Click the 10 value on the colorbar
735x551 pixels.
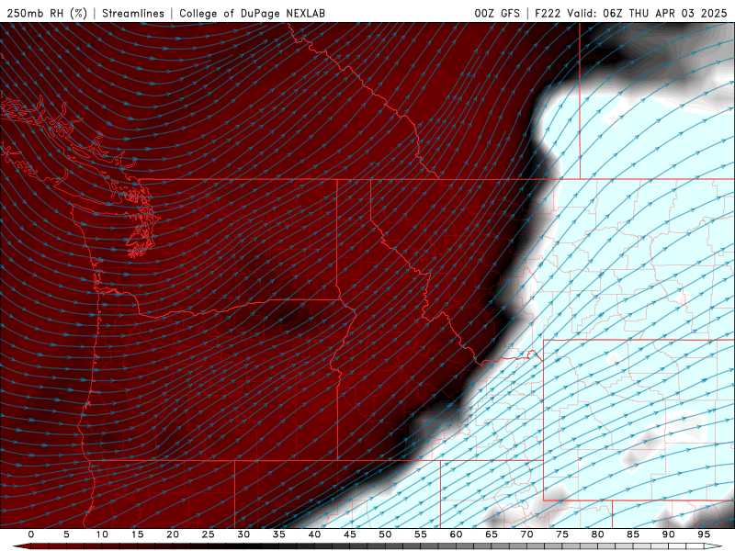102,534
